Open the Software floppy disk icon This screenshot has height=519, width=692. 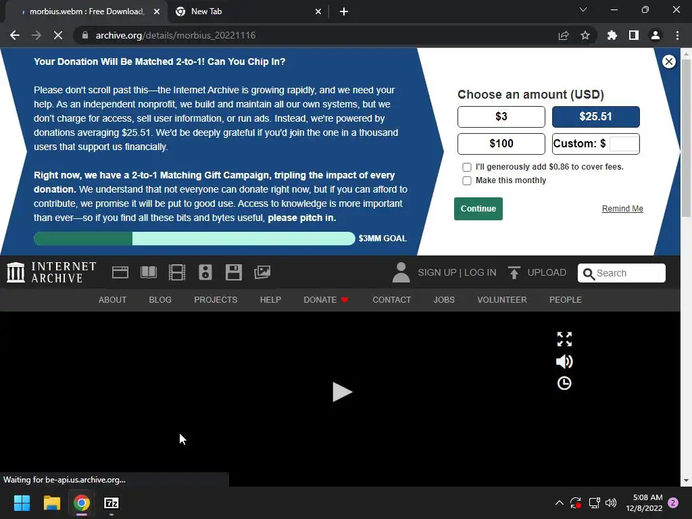233,272
